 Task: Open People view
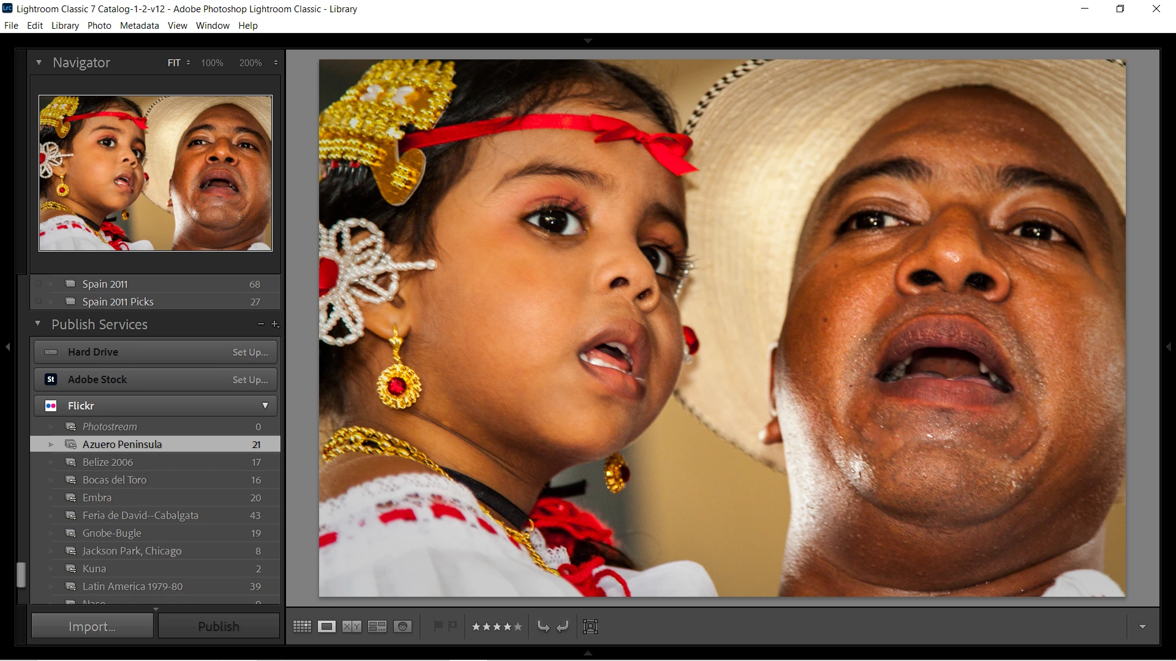tap(402, 626)
